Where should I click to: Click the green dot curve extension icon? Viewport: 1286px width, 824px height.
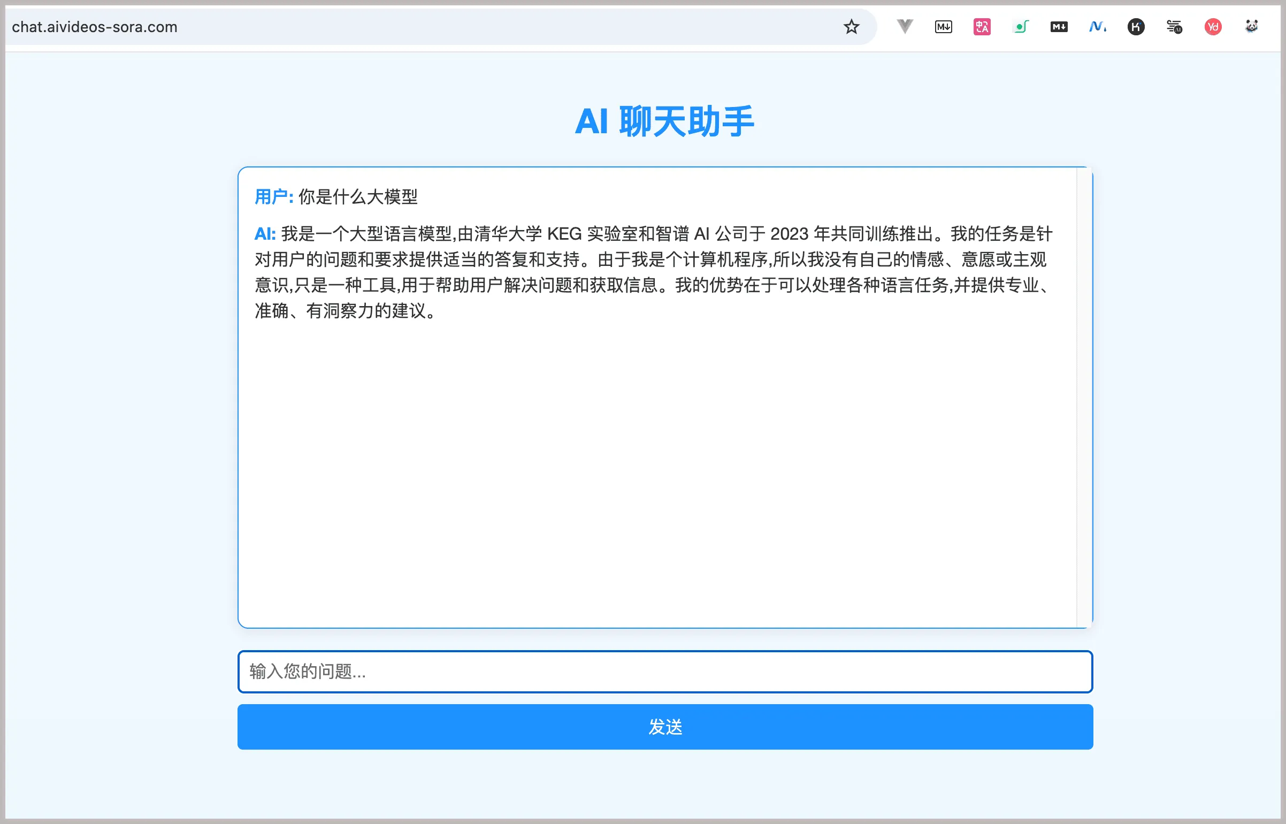click(1021, 27)
